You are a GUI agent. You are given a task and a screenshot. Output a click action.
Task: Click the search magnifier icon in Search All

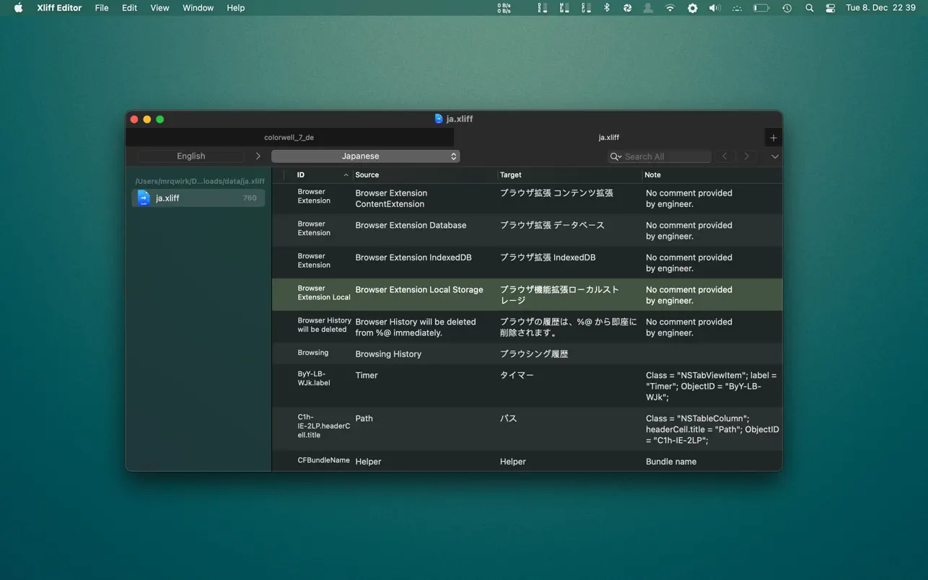pos(616,157)
